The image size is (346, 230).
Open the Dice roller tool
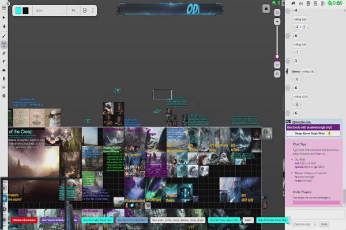pos(4,96)
